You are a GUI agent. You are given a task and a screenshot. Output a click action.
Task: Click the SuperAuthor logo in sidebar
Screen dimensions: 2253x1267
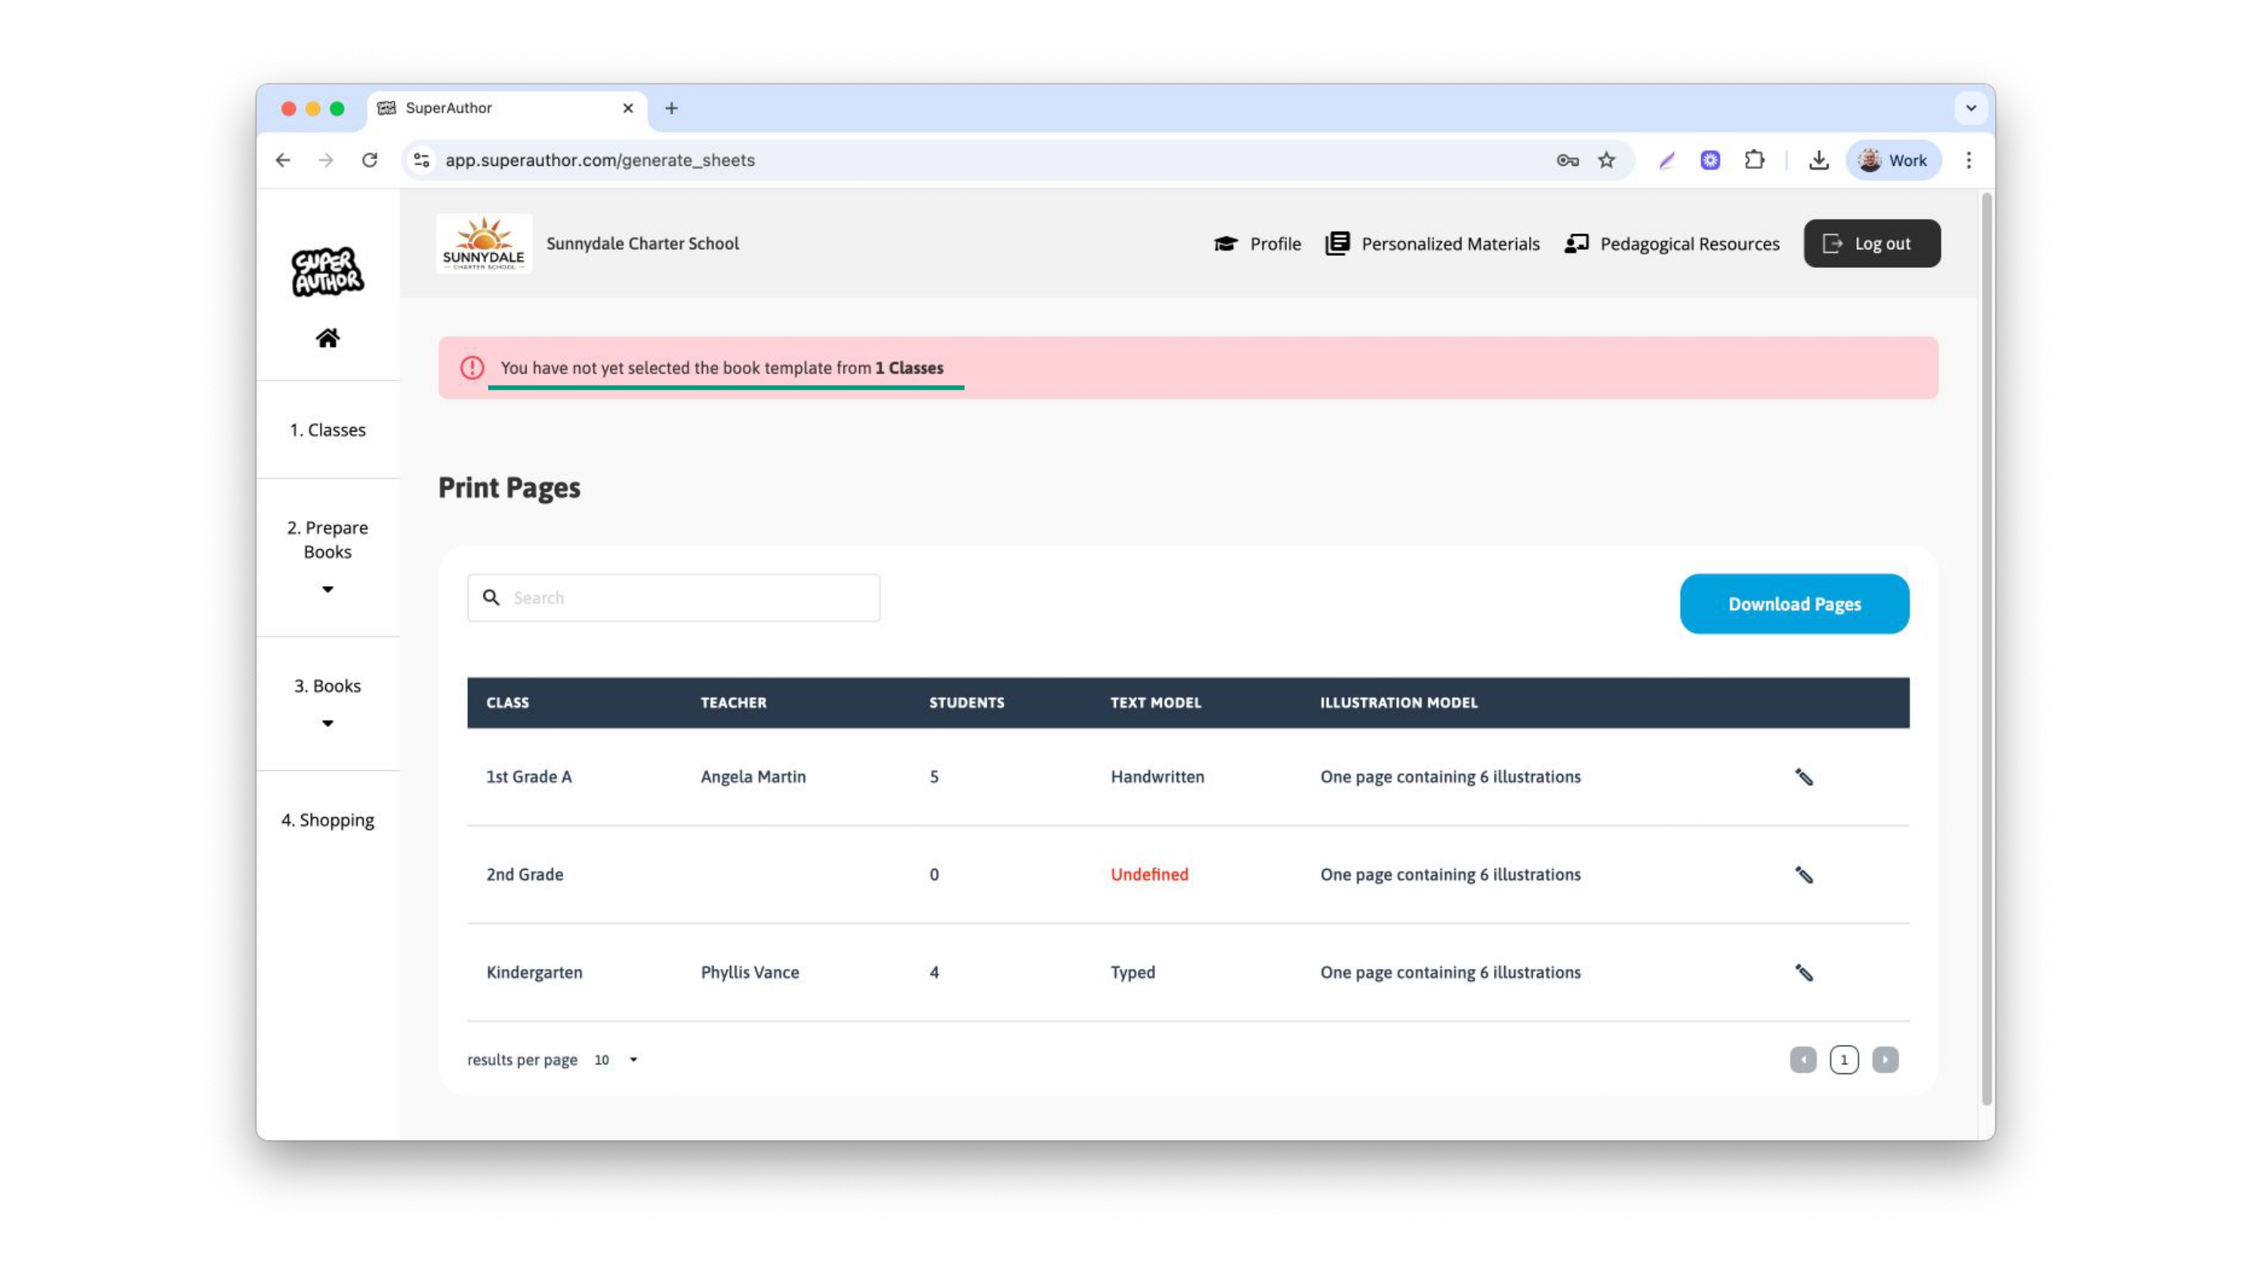(327, 271)
